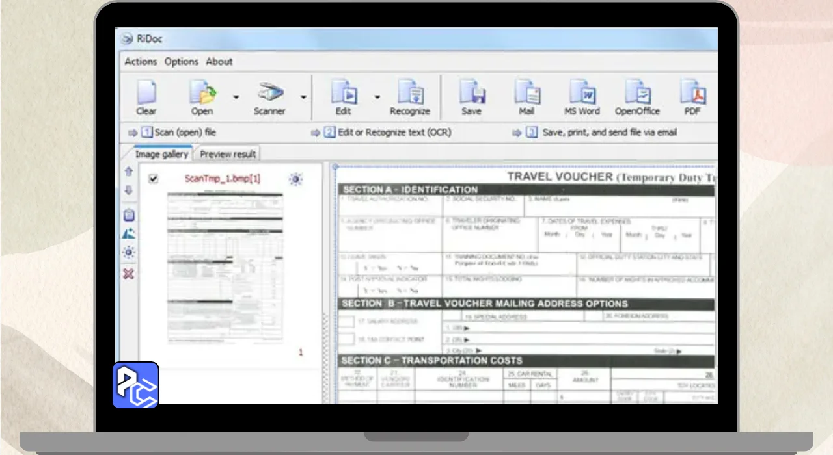833x455 pixels.
Task: Select the ScanTmp_1.bmp[1] file name
Action: pyautogui.click(x=223, y=179)
